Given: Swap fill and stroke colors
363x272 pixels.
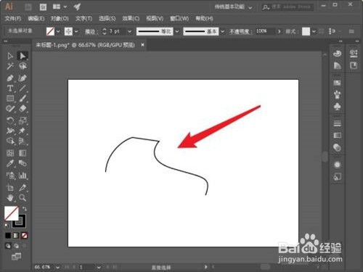Looking at the screenshot, I should point(24,208).
